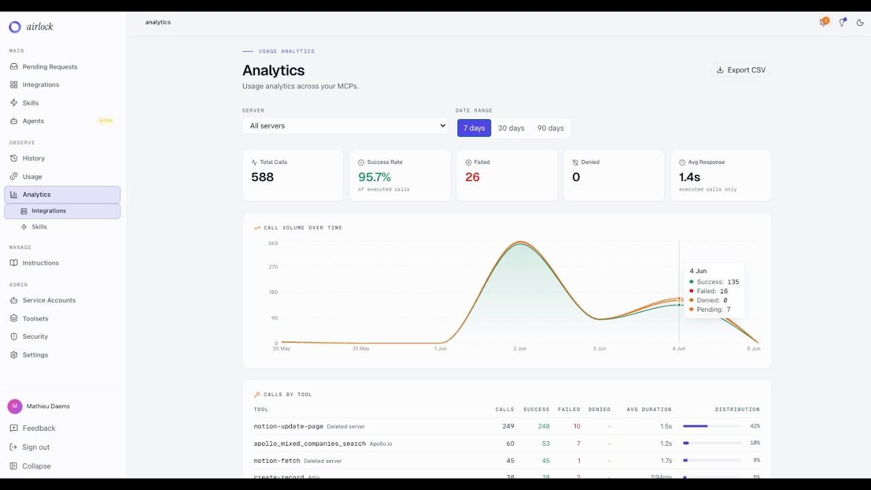Click the lightbulb tips icon
This screenshot has width=871, height=490.
click(842, 22)
